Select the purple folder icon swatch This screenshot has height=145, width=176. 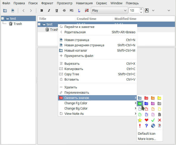(153, 103)
